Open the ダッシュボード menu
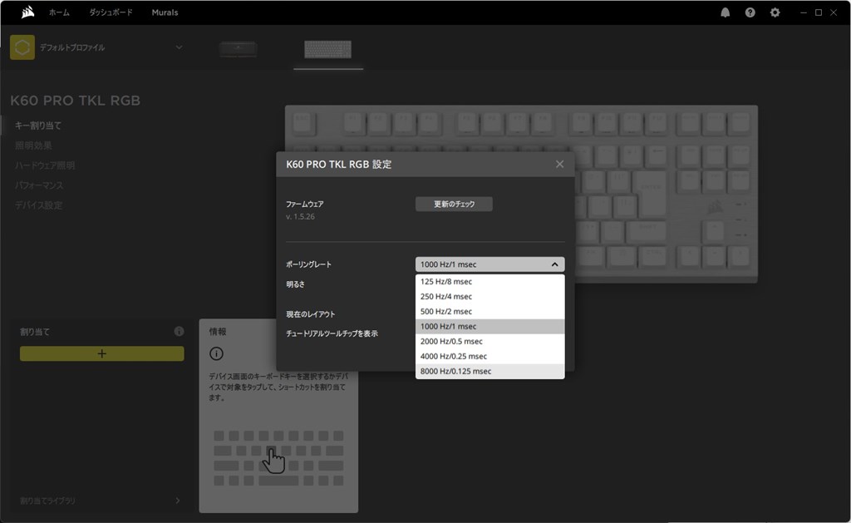 [x=111, y=12]
